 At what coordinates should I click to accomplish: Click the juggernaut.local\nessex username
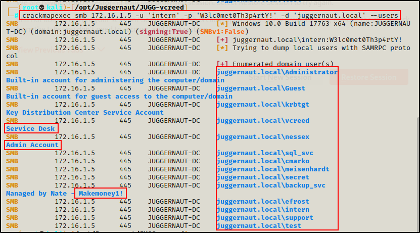click(x=262, y=137)
